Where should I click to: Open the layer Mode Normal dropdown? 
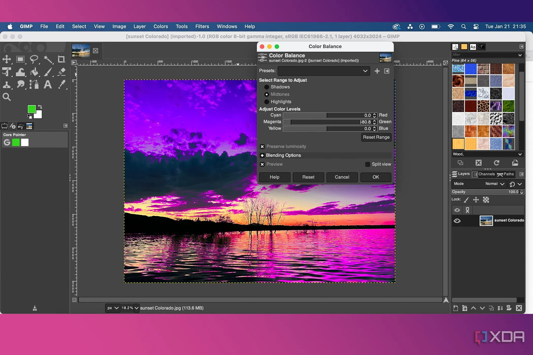point(479,184)
